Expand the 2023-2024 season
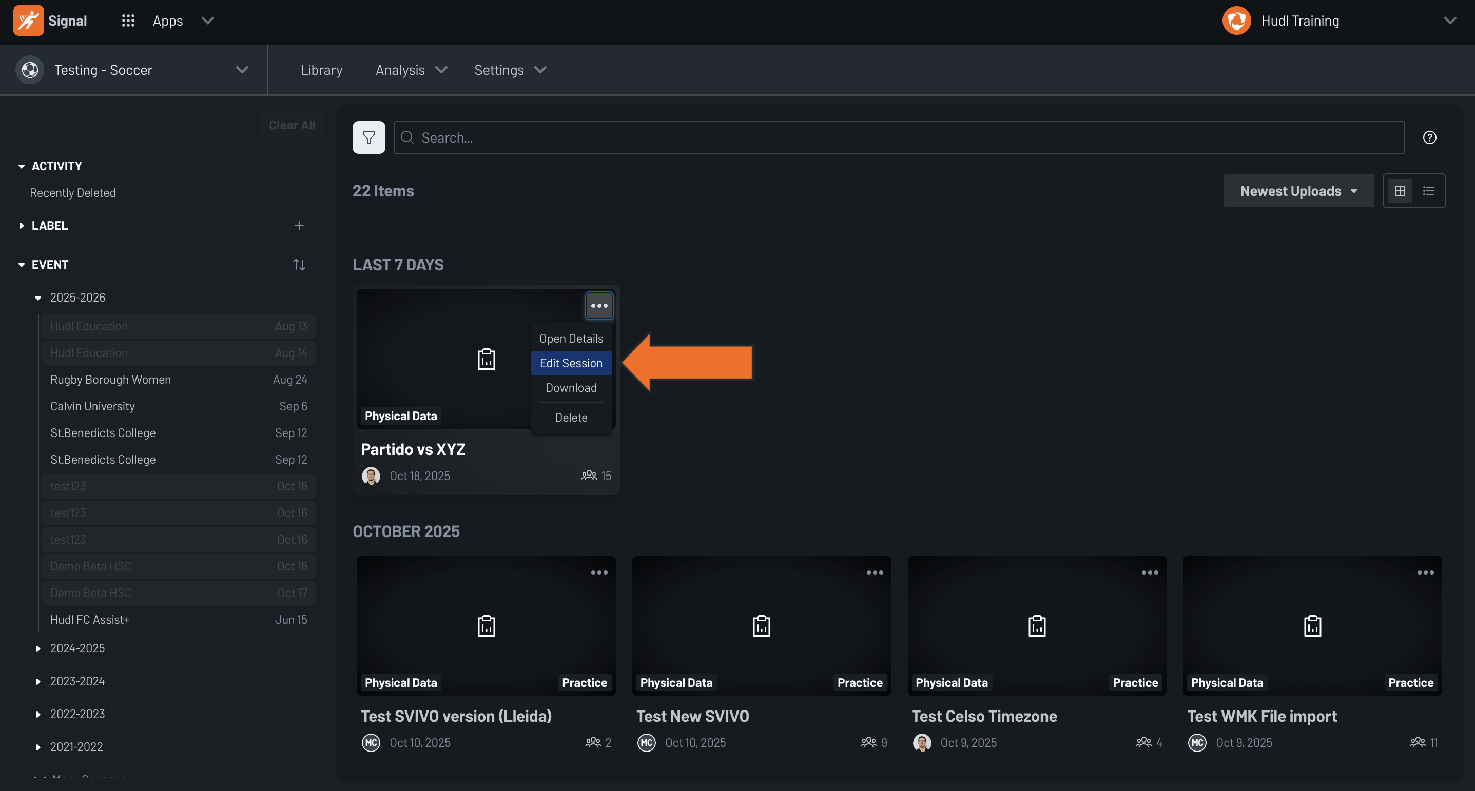1475x791 pixels. pyautogui.click(x=38, y=681)
